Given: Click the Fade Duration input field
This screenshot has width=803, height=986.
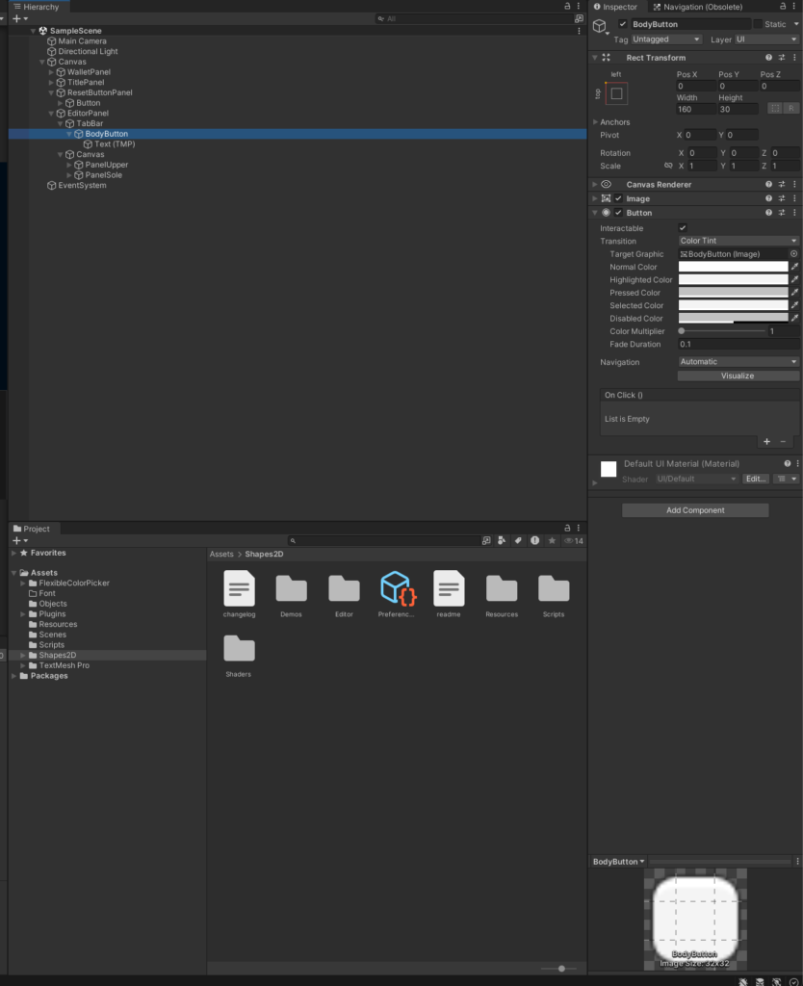Looking at the screenshot, I should coord(738,344).
